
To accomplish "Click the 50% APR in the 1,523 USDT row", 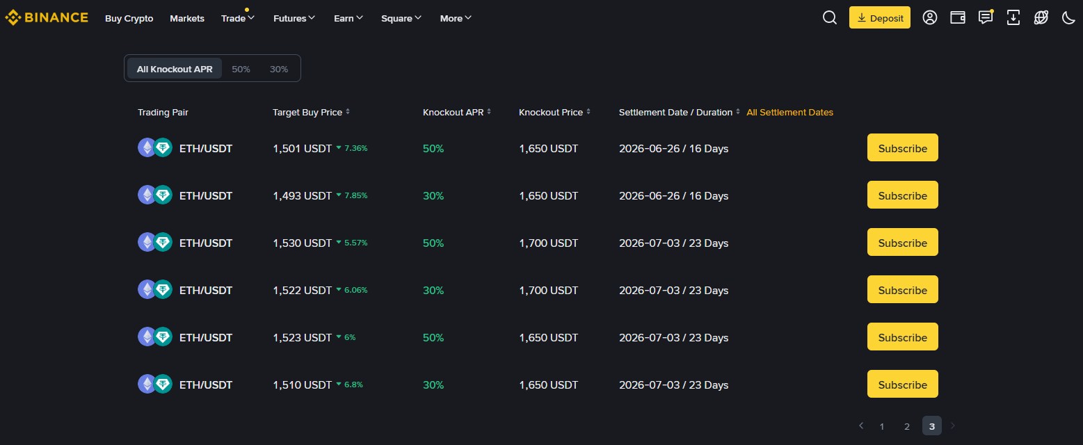I will click(x=433, y=337).
